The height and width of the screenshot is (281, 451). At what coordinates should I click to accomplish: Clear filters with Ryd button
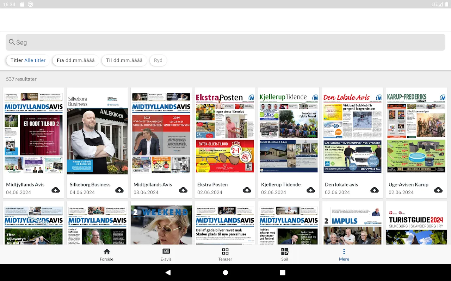point(158,60)
